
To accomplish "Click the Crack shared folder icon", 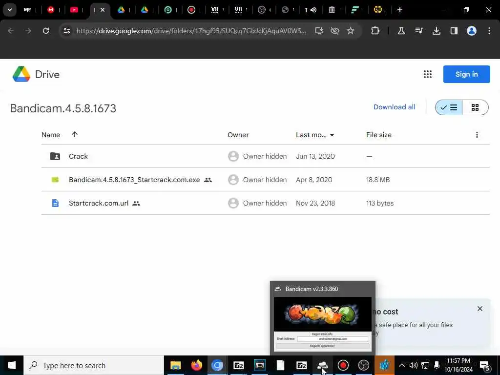I will 55,156.
